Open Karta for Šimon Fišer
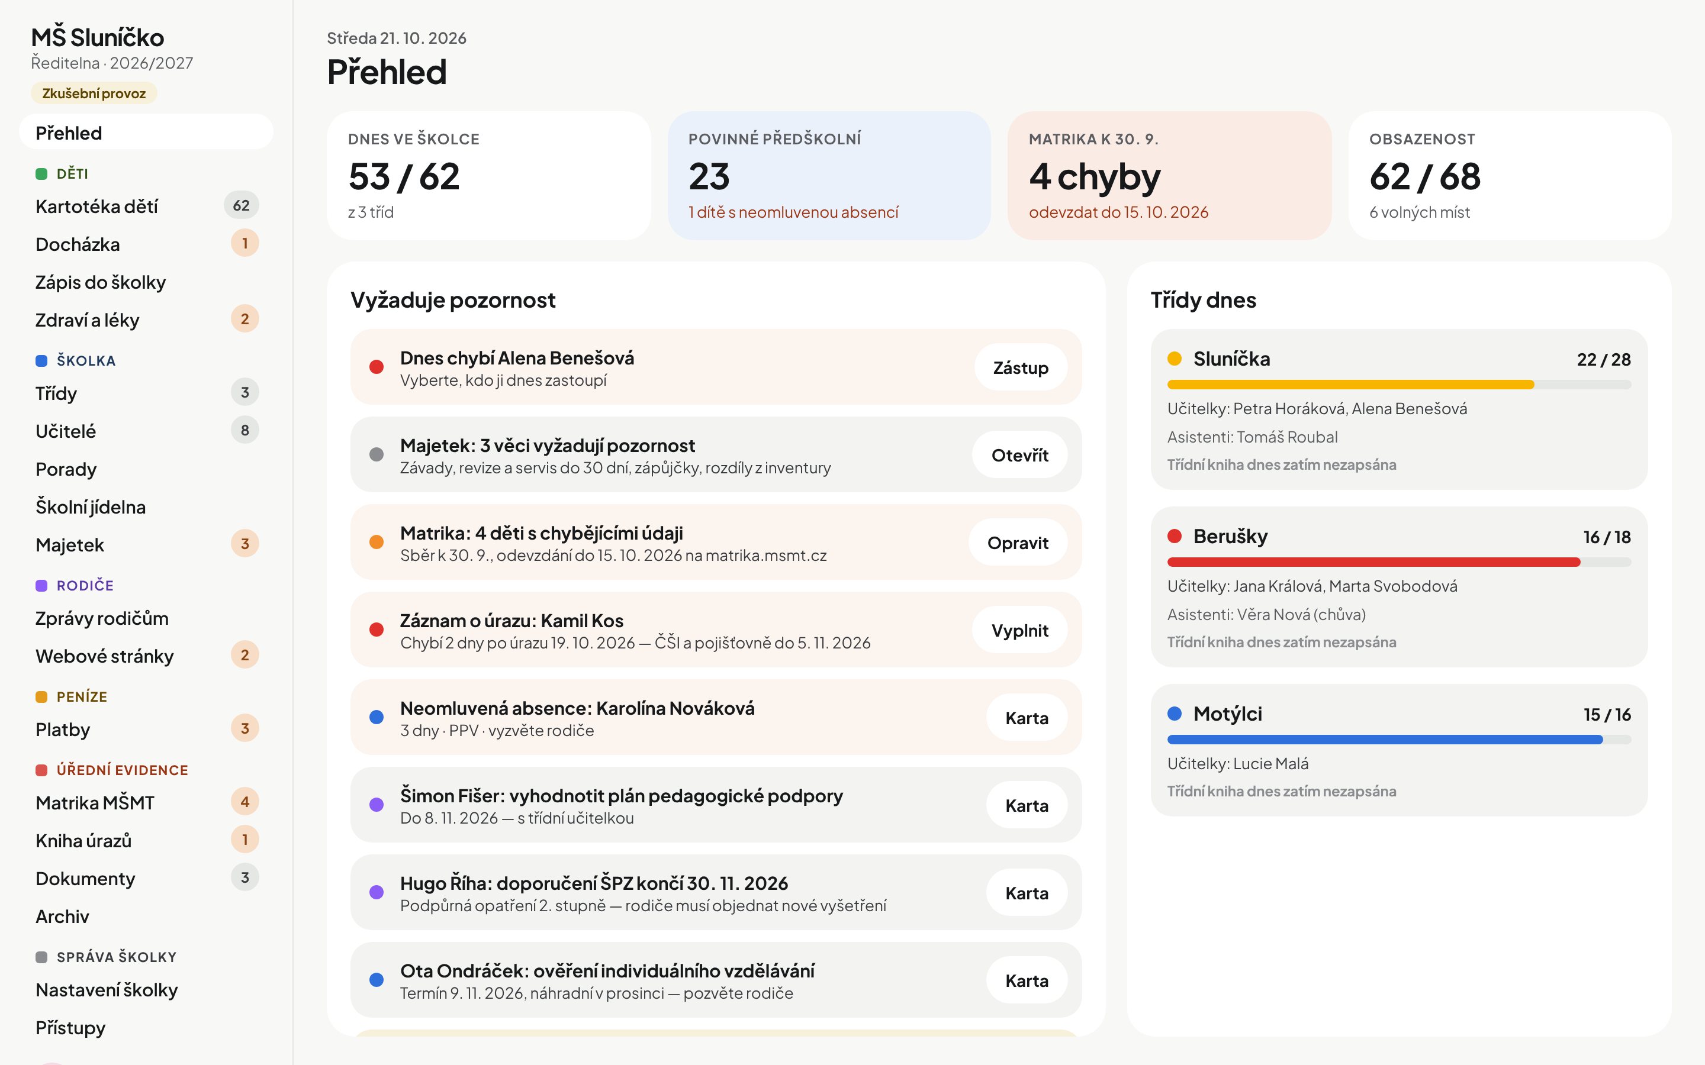 (x=1027, y=805)
